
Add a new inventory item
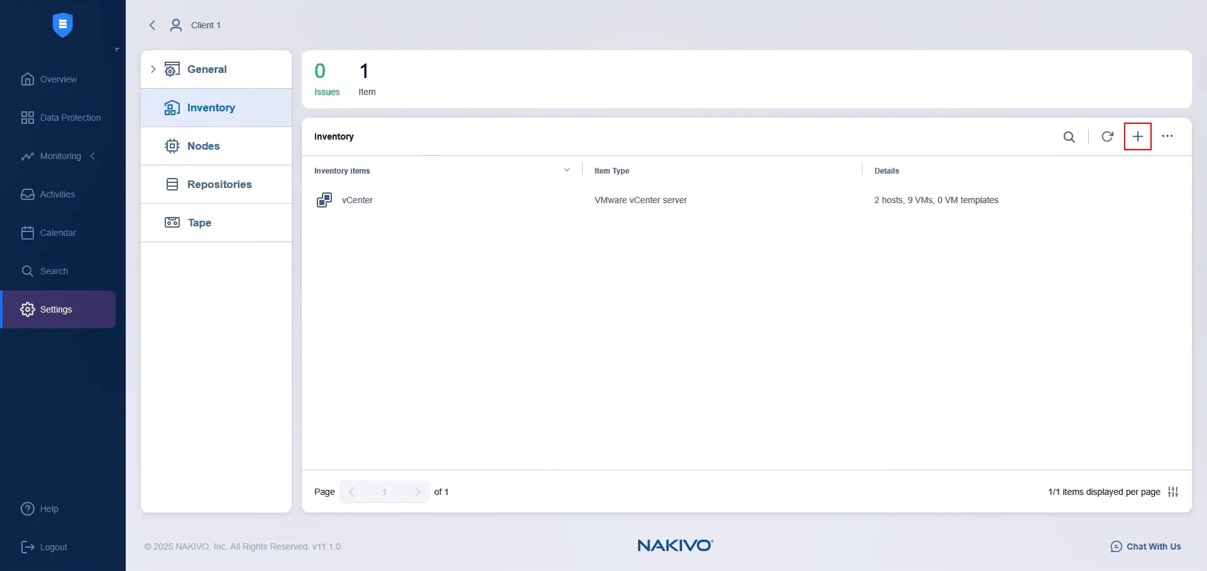1138,136
